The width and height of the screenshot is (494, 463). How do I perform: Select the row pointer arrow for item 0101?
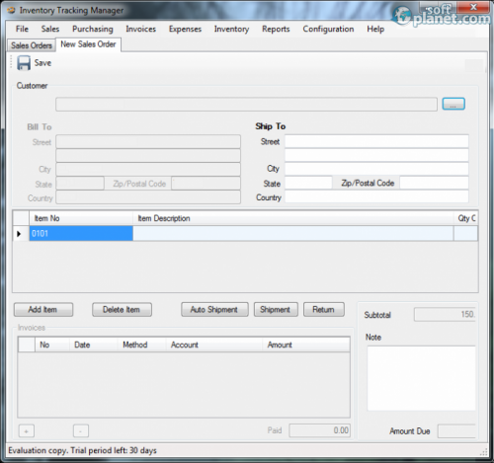point(19,234)
